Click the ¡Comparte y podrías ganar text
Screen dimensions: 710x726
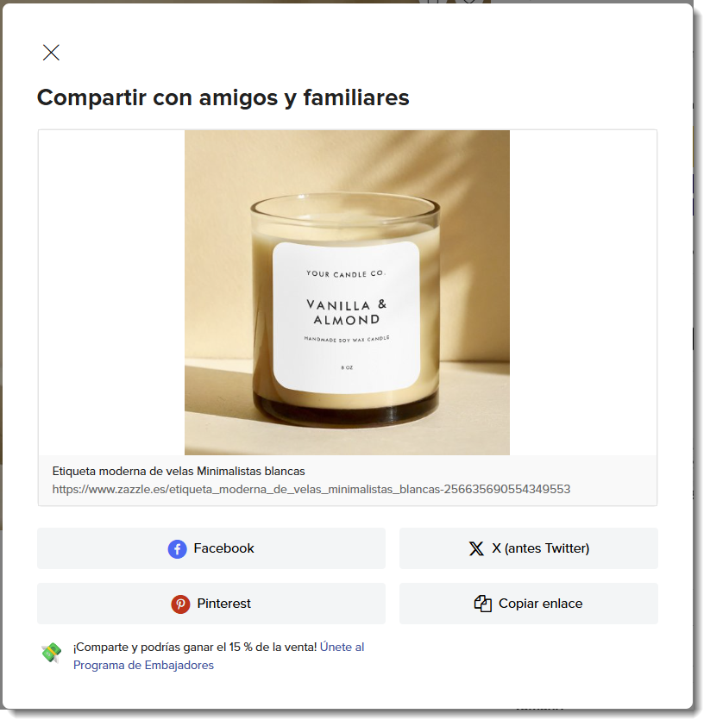[195, 647]
